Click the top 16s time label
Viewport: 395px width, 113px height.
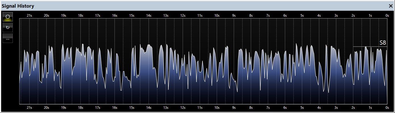coord(114,16)
